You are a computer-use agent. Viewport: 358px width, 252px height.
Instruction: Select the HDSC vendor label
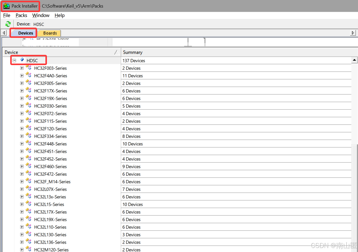[x=32, y=61]
